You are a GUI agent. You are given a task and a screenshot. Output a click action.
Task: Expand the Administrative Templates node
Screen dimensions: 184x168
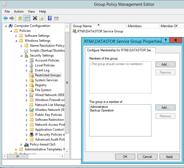point(16,150)
